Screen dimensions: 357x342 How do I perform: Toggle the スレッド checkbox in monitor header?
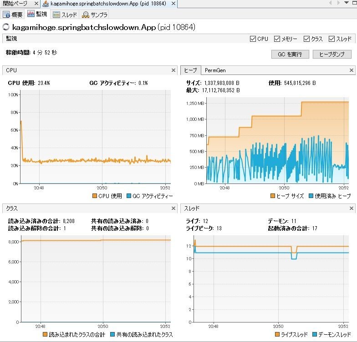click(x=331, y=39)
